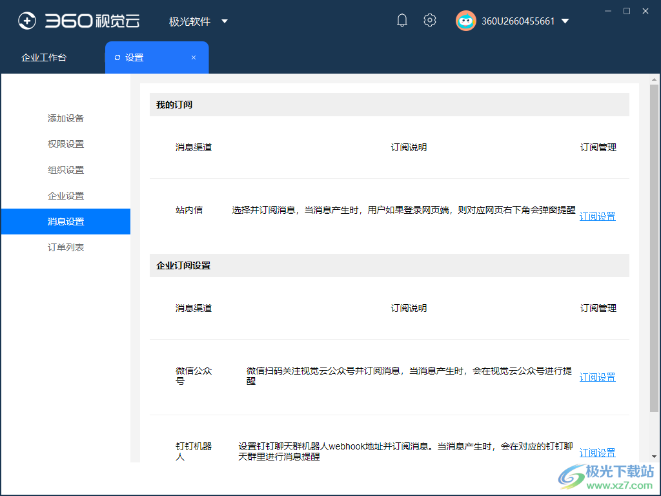
Task: Click the 企业订阅设置 section header
Action: tap(389, 265)
